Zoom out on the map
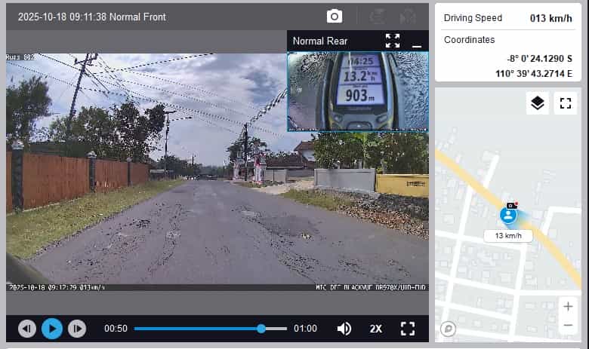Image resolution: width=589 pixels, height=349 pixels. point(568,326)
